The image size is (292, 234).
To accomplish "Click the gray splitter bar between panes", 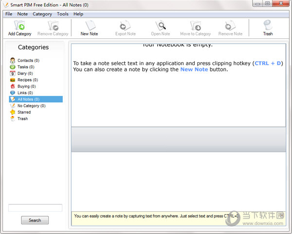I will 179,139.
